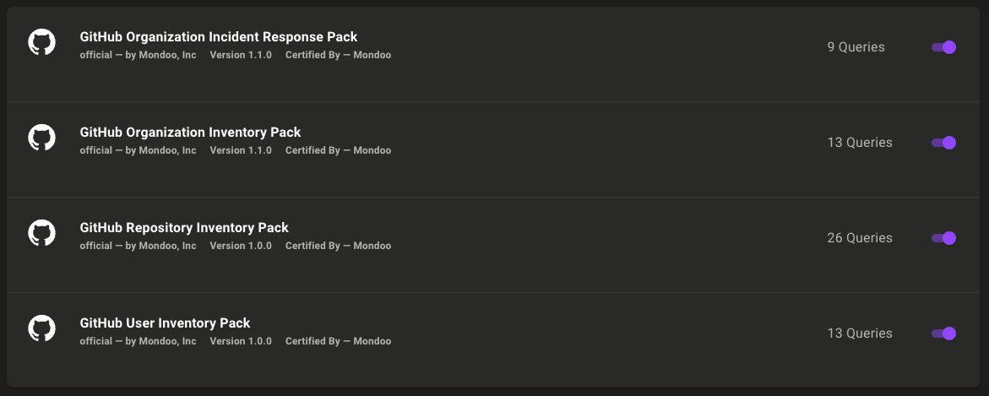Image resolution: width=989 pixels, height=396 pixels.
Task: Click Certified By Mondoo under User Inventory Pack
Action: (338, 341)
